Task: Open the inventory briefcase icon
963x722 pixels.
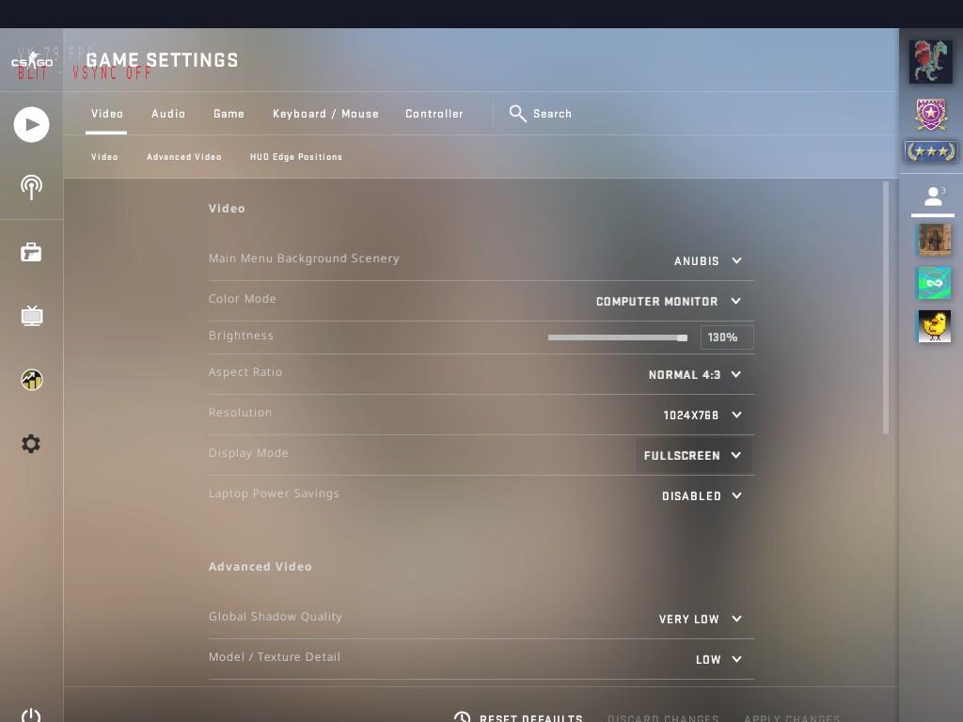Action: [31, 252]
